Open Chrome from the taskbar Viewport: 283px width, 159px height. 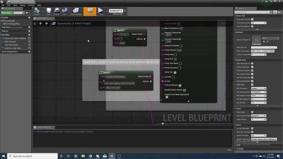[90, 156]
